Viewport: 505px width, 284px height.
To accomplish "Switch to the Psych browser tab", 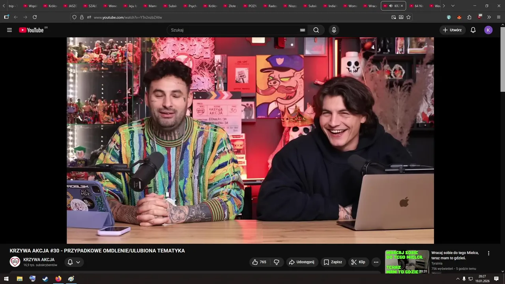I will tap(189, 6).
